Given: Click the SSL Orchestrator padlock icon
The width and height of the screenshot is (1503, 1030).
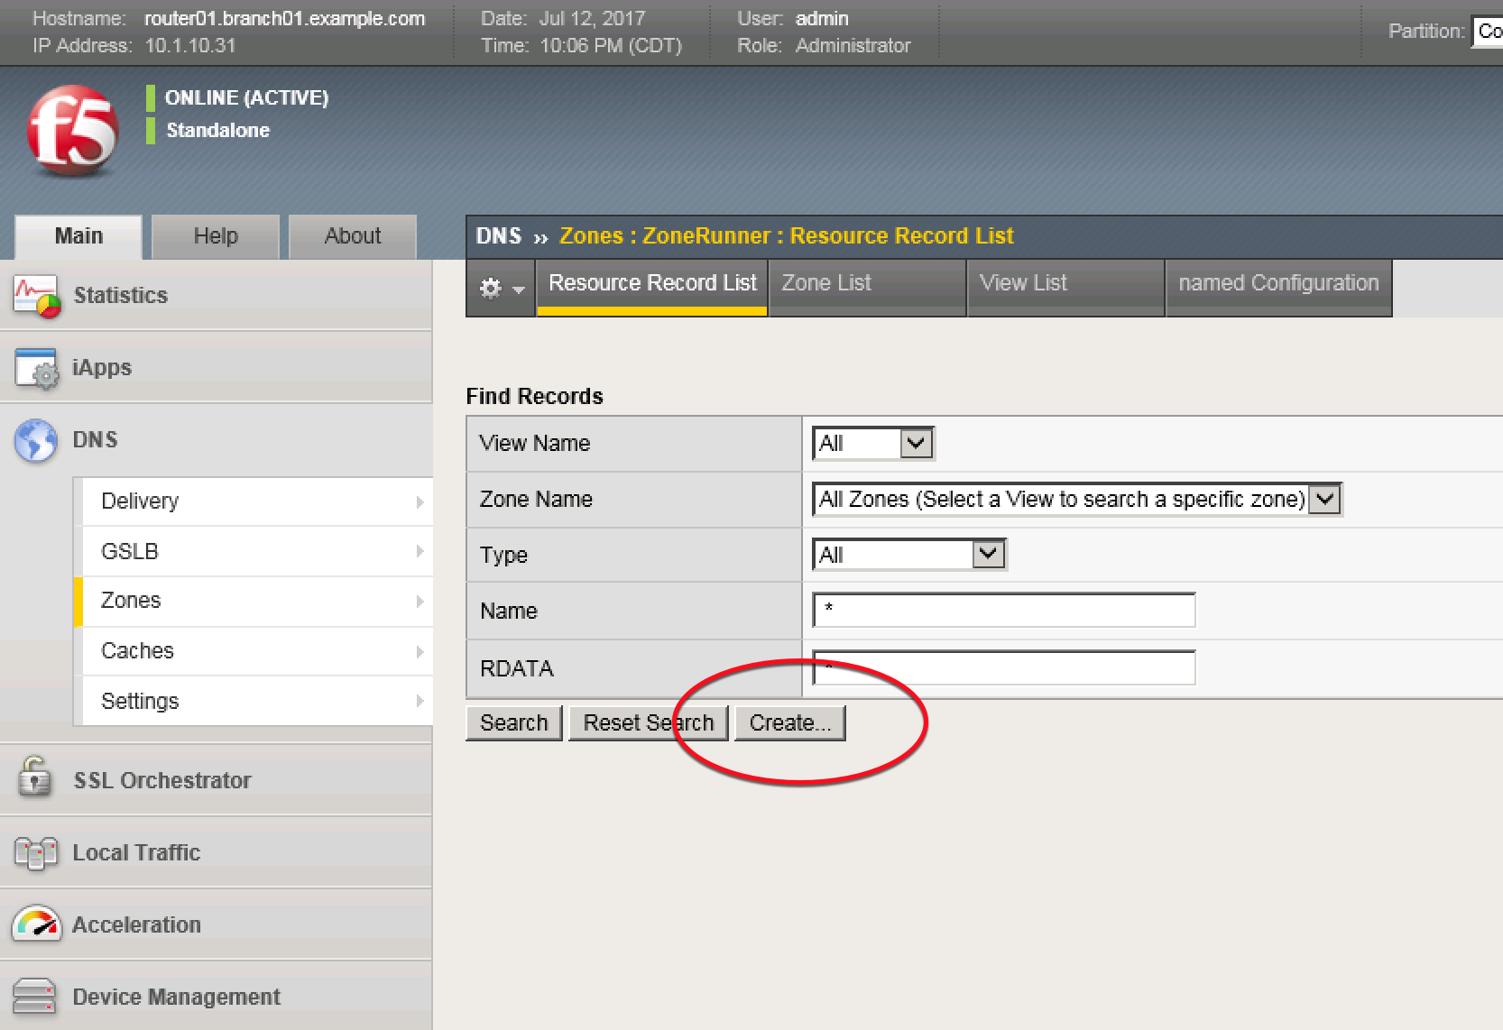Looking at the screenshot, I should point(35,777).
